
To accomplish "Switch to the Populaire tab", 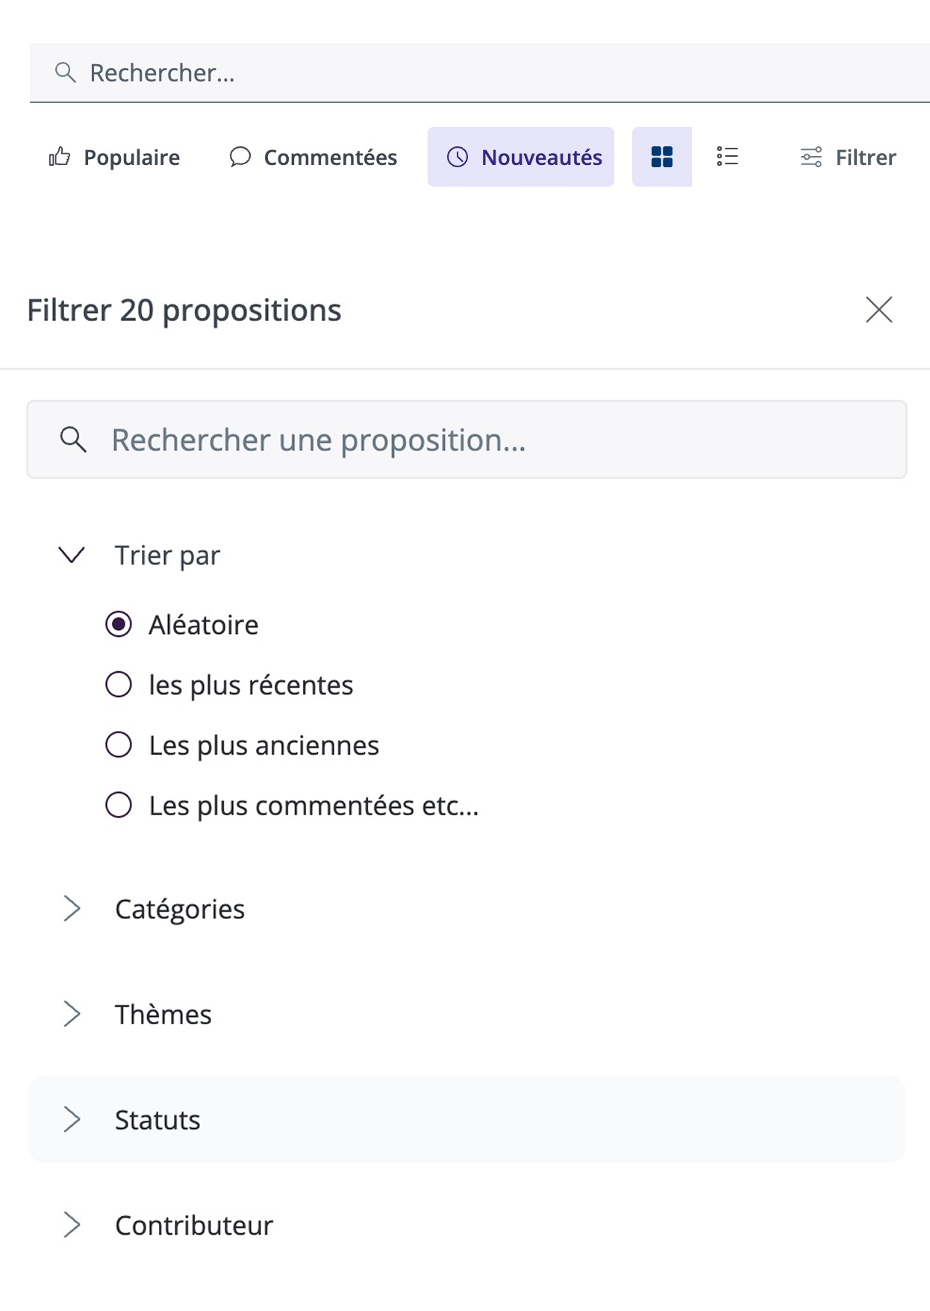I will click(131, 157).
